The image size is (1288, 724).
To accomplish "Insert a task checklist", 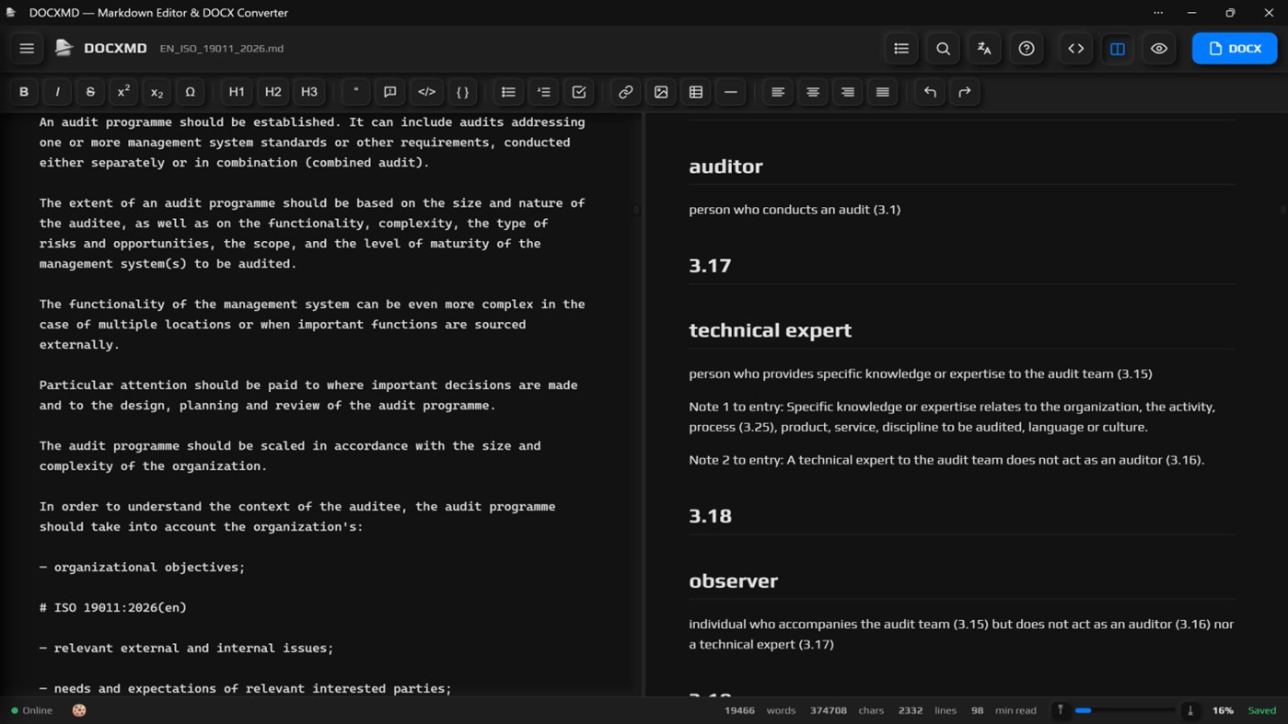I will (579, 92).
